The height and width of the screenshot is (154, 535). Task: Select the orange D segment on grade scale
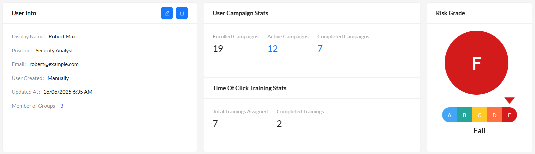(x=494, y=115)
